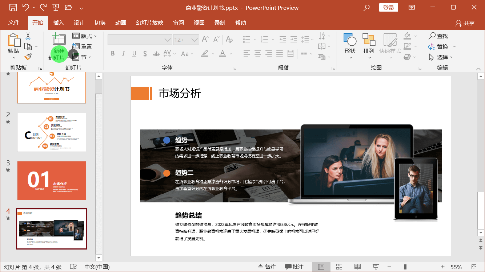Click the fit slide to window icon
The height and width of the screenshot is (272, 485).
point(474,267)
